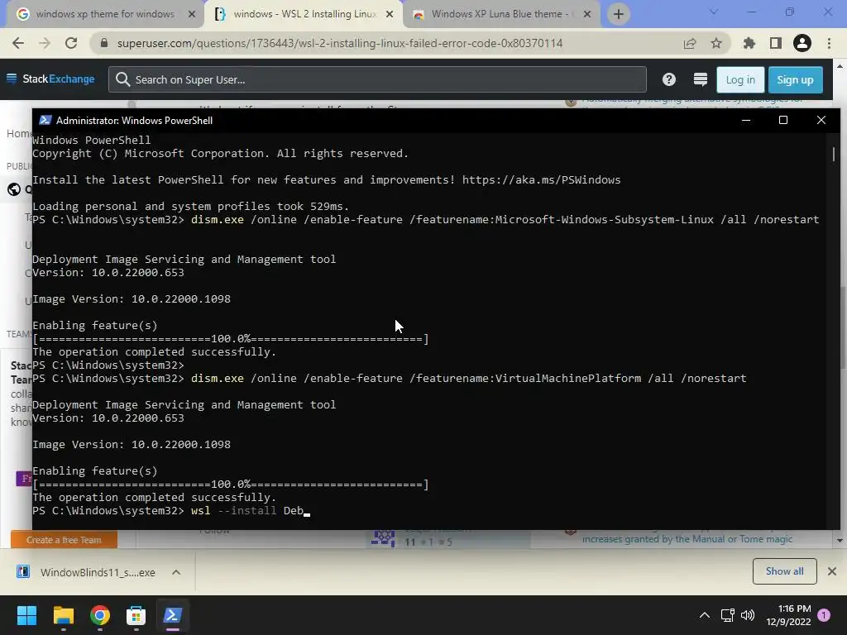
Task: Click the forward navigation arrow
Action: (x=45, y=43)
